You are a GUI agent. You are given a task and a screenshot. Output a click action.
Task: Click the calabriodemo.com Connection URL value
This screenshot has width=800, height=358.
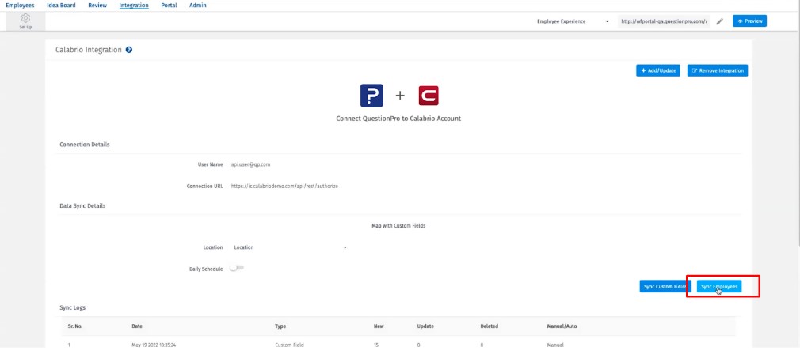pos(284,187)
